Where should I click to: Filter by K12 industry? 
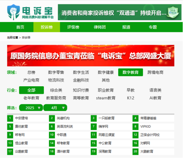coord(130,98)
